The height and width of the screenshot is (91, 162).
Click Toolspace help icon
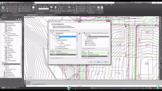coord(21,19)
